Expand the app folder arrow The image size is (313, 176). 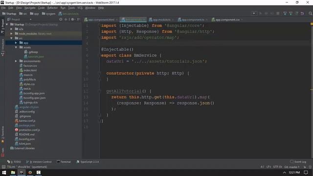[16, 43]
